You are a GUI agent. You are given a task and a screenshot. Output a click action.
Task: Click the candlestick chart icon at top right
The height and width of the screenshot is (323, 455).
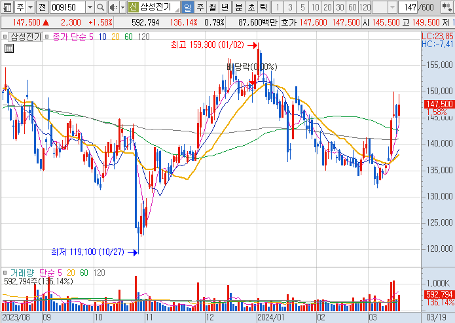[447, 7]
